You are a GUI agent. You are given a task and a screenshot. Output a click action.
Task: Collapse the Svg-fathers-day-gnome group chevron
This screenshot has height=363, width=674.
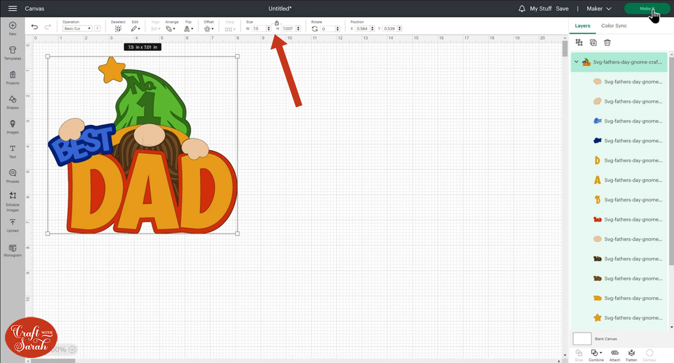click(576, 62)
